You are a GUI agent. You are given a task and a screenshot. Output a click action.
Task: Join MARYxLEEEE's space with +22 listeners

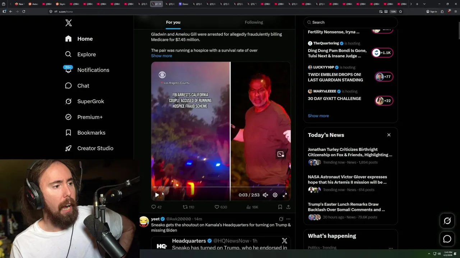point(384,101)
